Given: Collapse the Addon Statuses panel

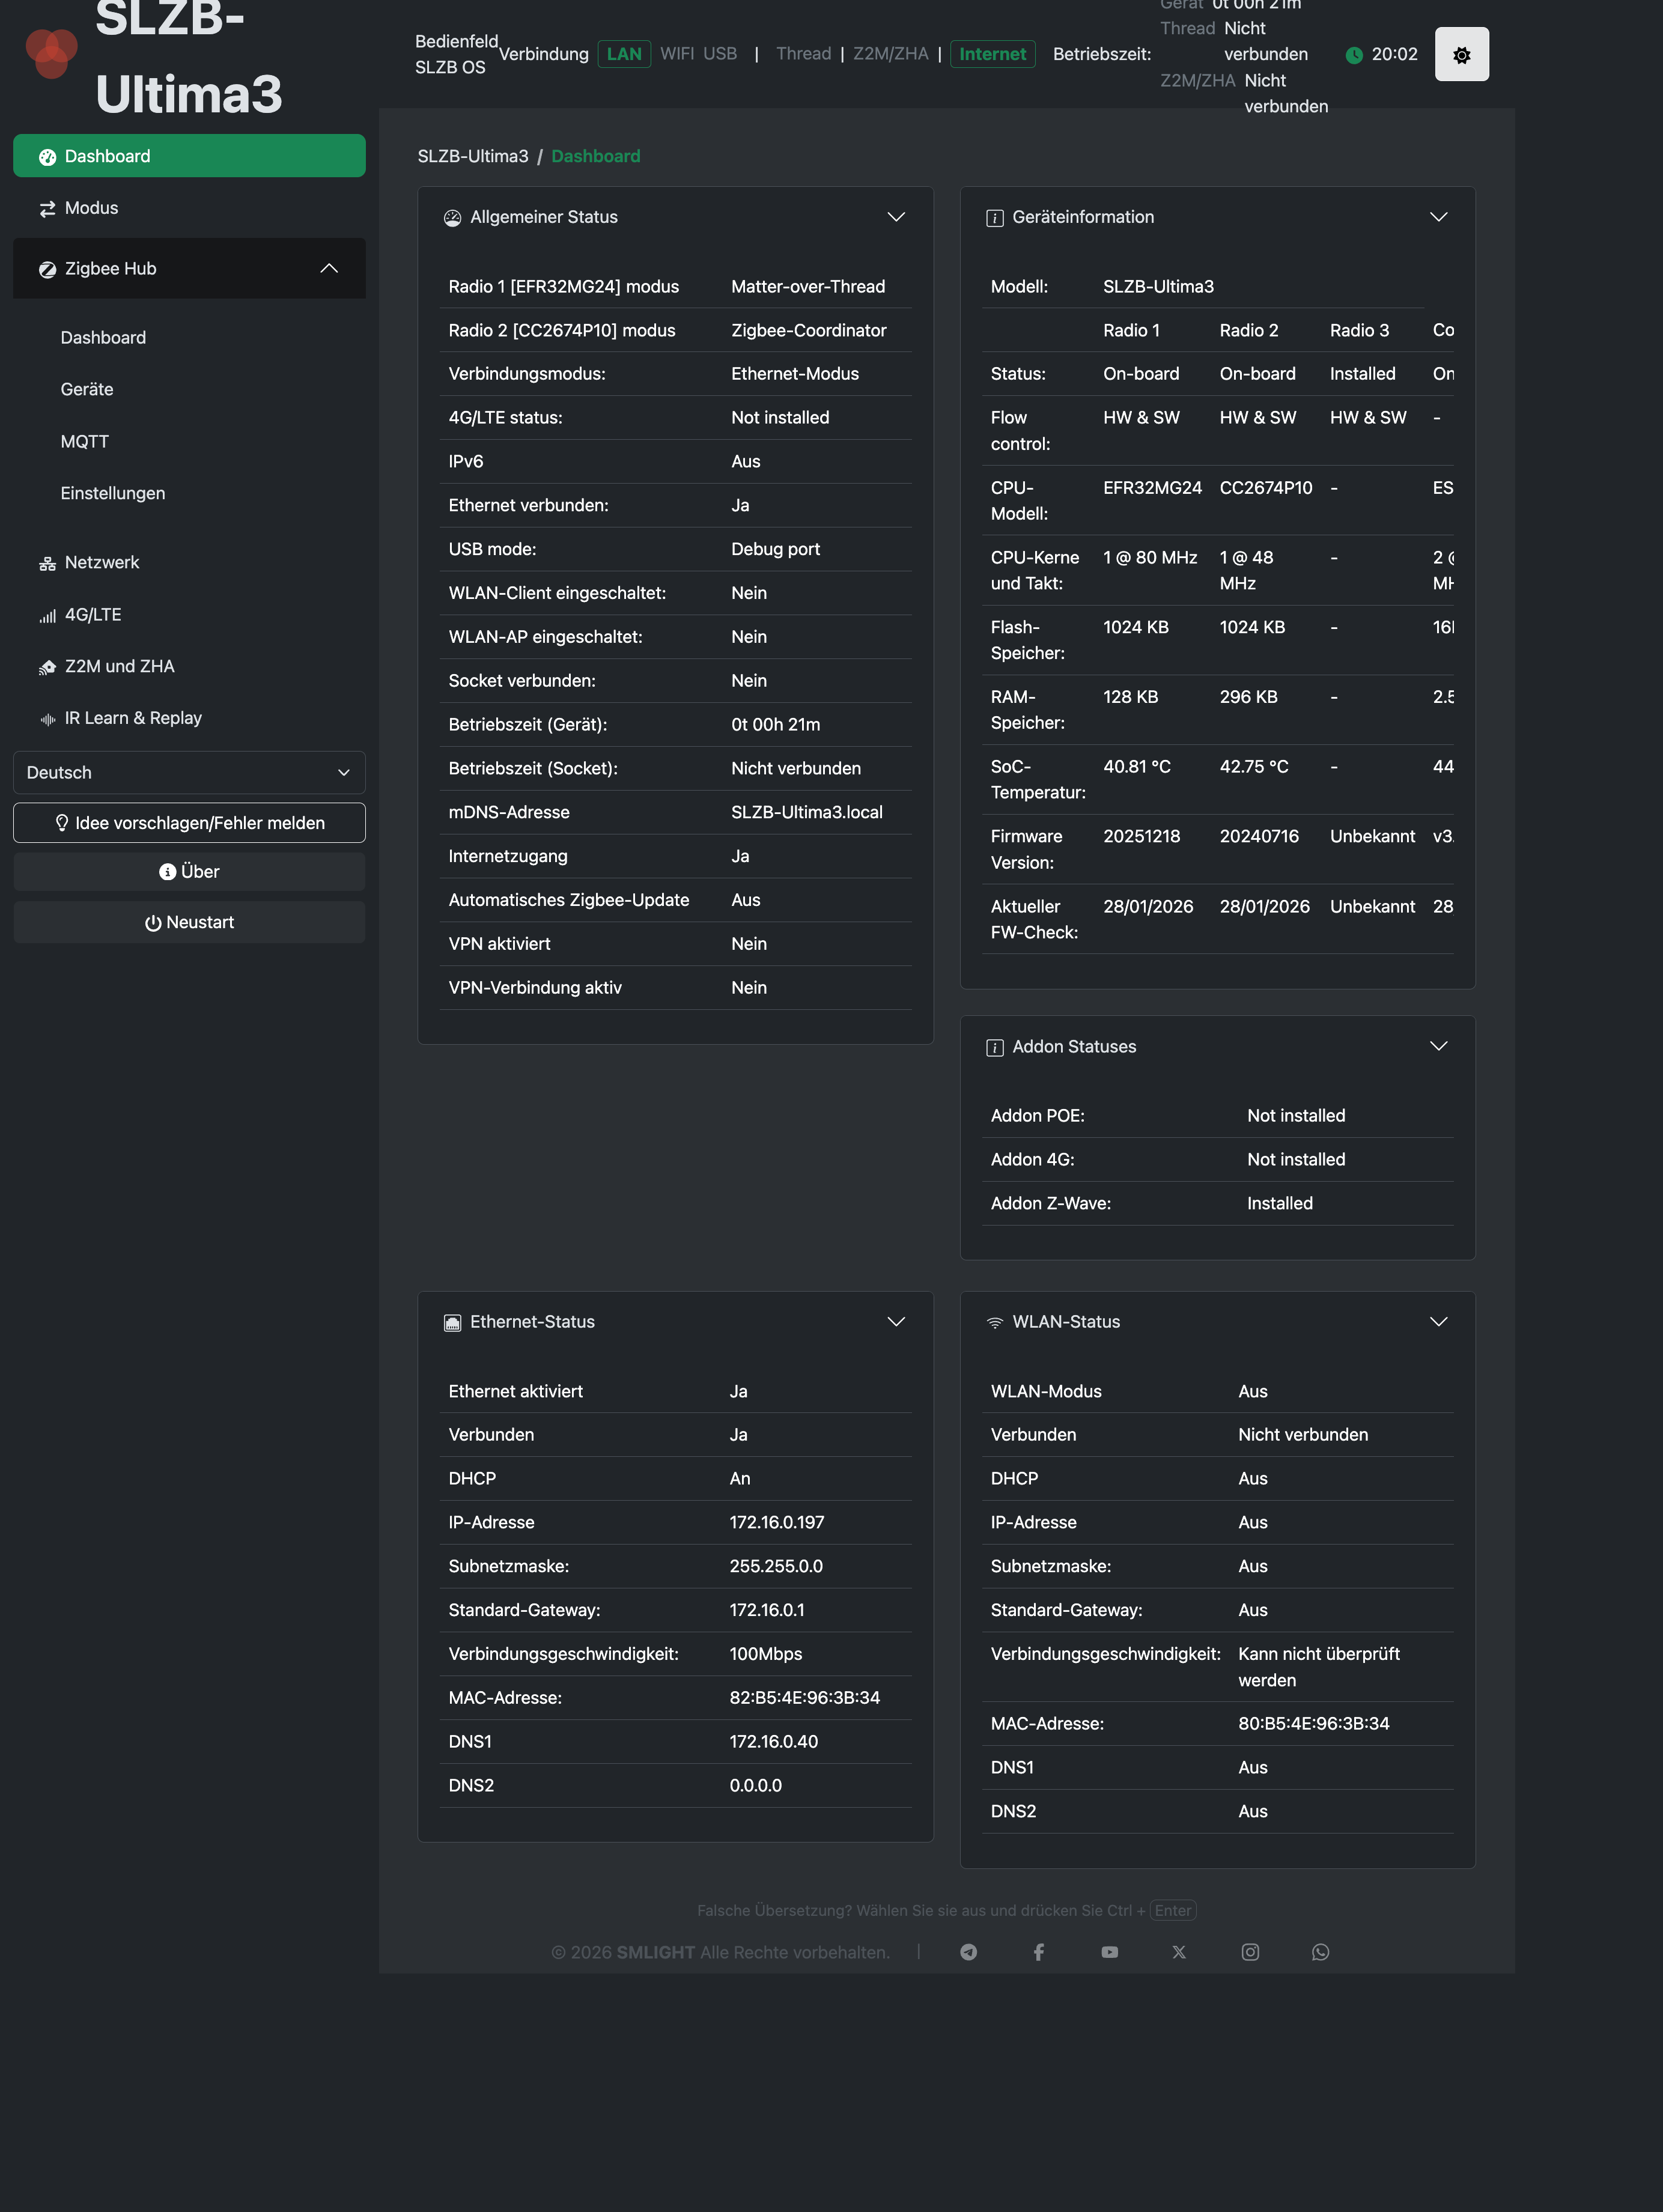Looking at the screenshot, I should point(1438,1046).
